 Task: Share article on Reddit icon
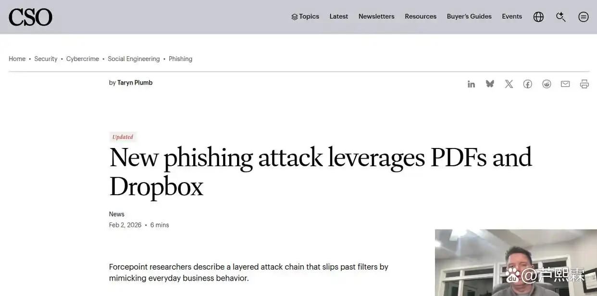(x=547, y=84)
